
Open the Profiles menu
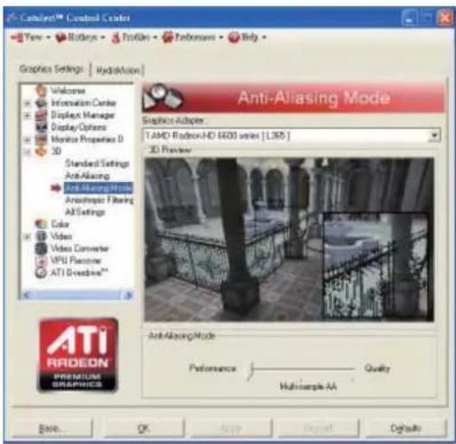tap(134, 37)
